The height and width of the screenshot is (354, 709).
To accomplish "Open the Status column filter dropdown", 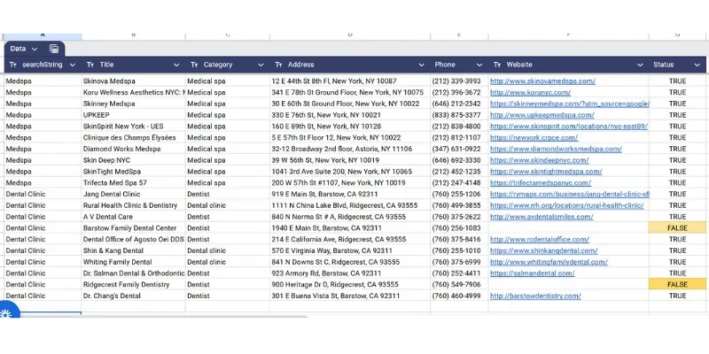I will 697,65.
